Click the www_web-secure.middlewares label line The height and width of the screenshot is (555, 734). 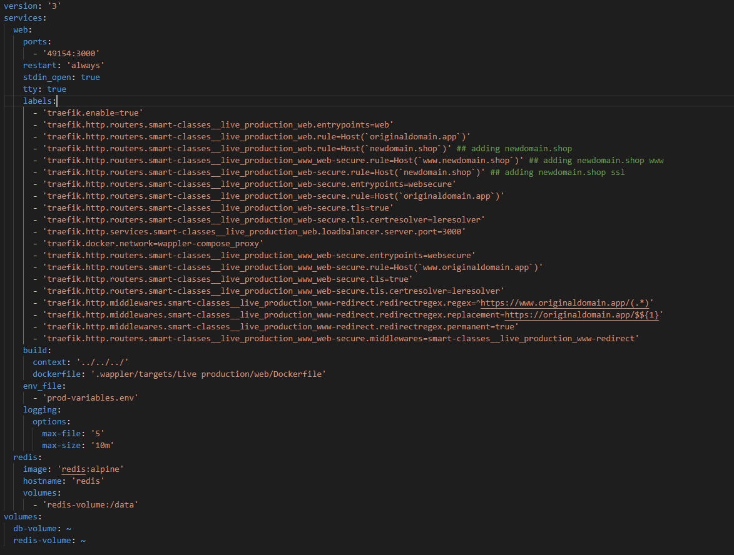pos(341,339)
